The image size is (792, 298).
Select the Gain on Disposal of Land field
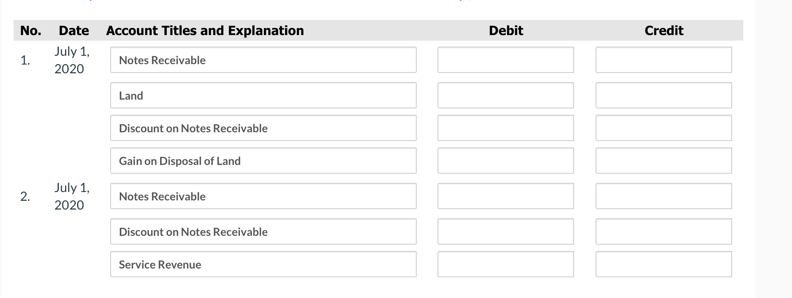click(263, 161)
